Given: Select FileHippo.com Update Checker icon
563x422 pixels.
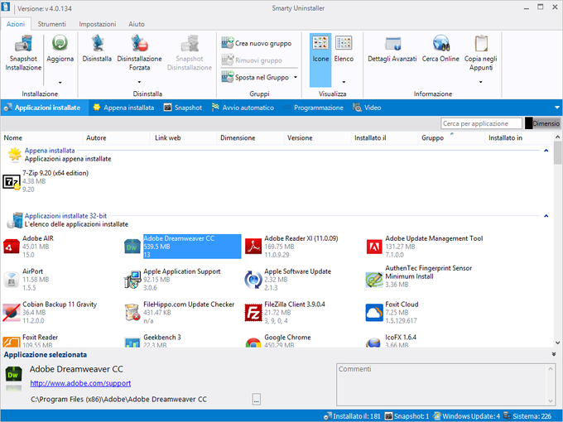Looking at the screenshot, I should 132,313.
